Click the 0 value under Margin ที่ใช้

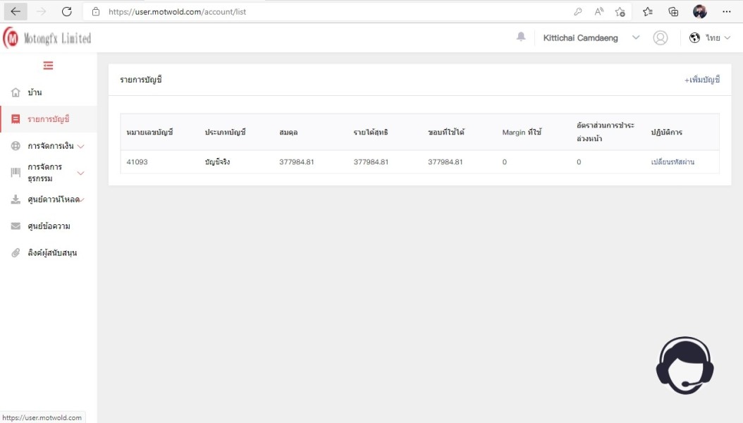(x=504, y=162)
